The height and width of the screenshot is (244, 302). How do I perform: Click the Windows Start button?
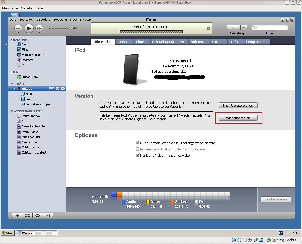point(8,233)
